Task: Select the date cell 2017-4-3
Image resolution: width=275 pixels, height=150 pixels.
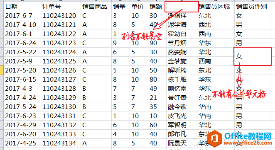Action: [x=22, y=89]
